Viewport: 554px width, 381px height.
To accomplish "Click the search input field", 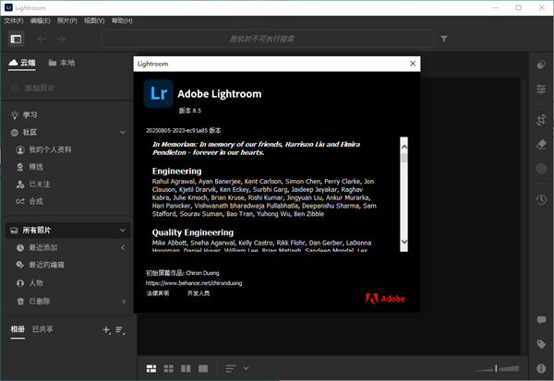I will (x=268, y=39).
